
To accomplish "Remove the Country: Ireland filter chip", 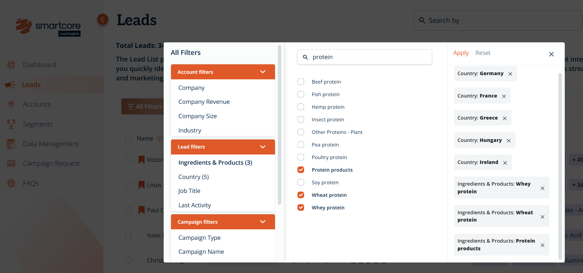I will 505,163.
